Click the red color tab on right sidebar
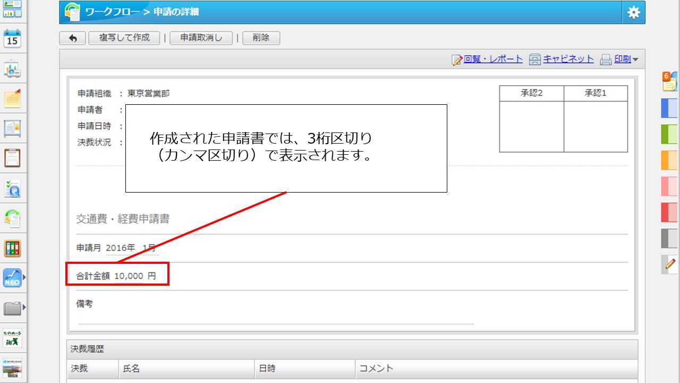The image size is (680, 383). click(670, 212)
